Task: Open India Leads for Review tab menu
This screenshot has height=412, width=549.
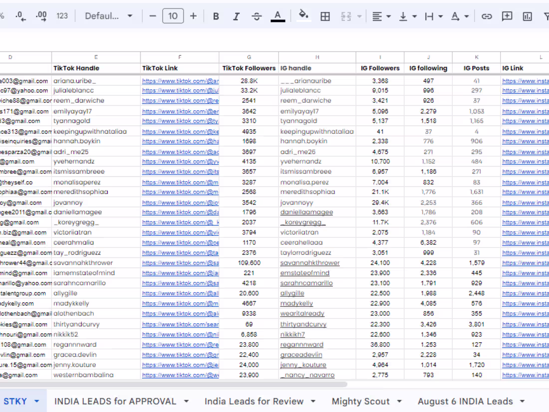Action: click(313, 401)
